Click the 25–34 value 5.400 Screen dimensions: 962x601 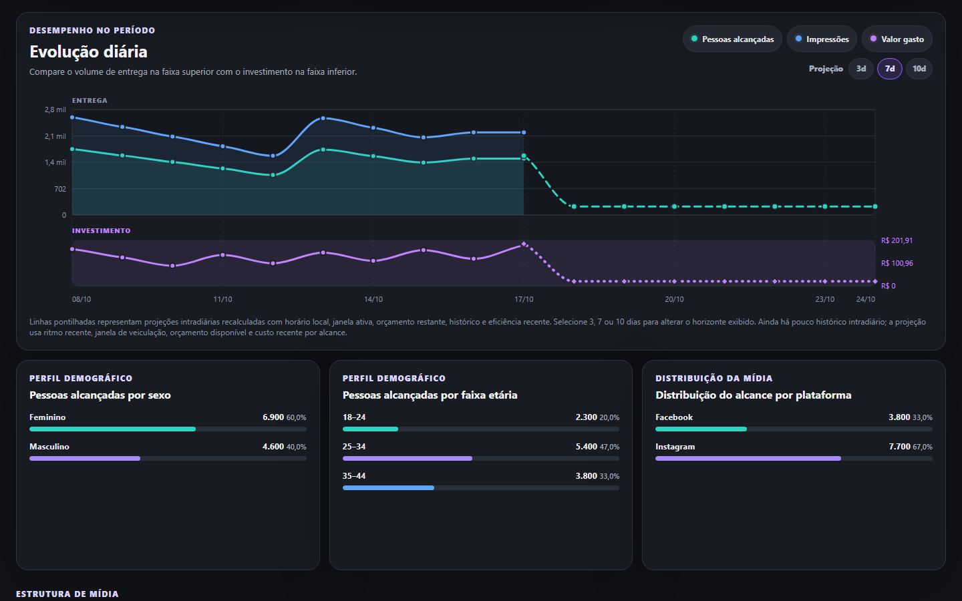(x=587, y=447)
